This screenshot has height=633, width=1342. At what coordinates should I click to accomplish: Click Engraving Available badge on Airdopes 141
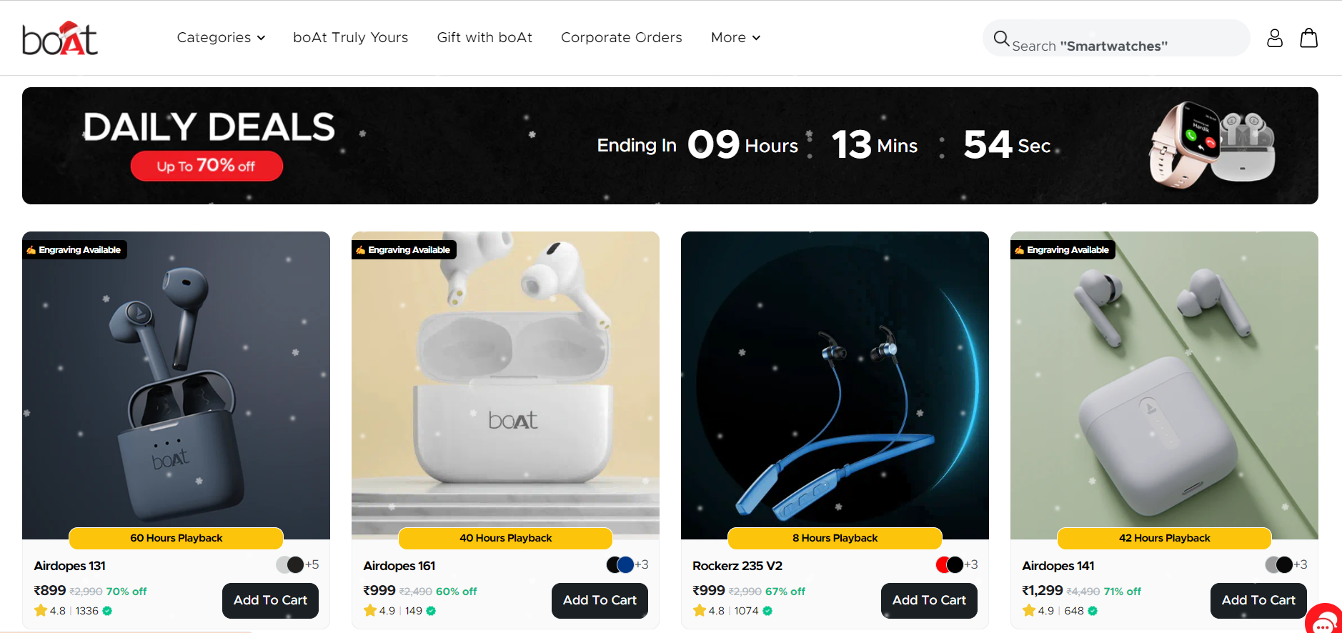[1063, 250]
